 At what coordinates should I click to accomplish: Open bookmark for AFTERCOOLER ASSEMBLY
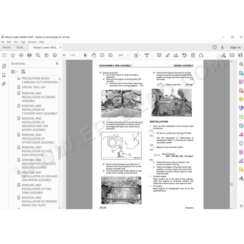coord(38,139)
